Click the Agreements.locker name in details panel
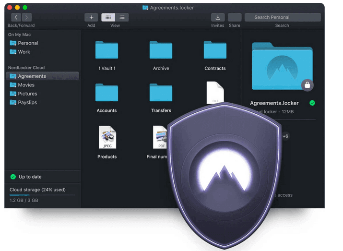343x251 pixels. [274, 103]
